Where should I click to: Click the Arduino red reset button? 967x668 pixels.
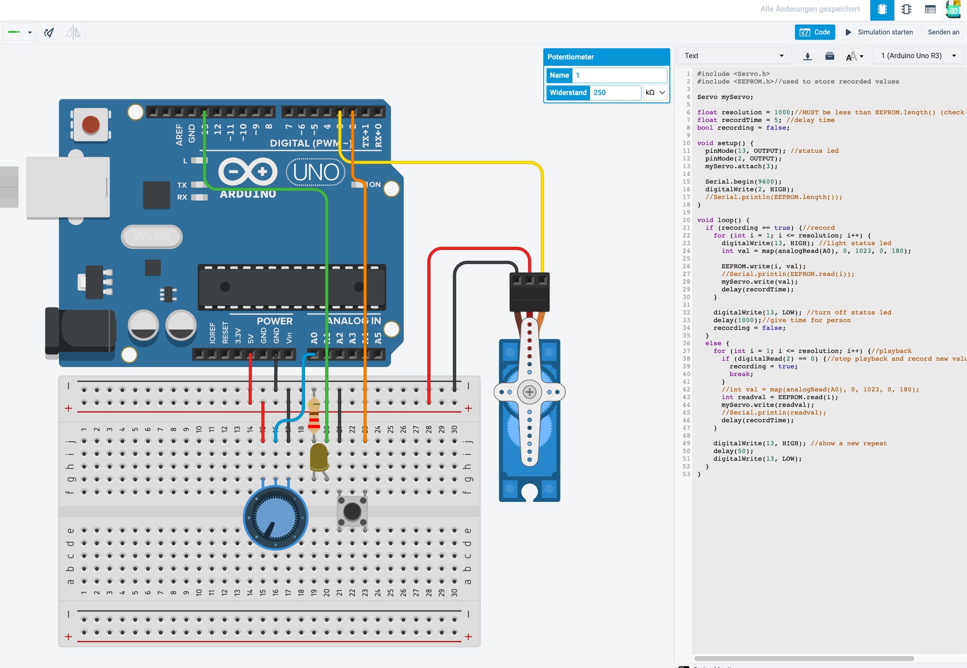91,125
